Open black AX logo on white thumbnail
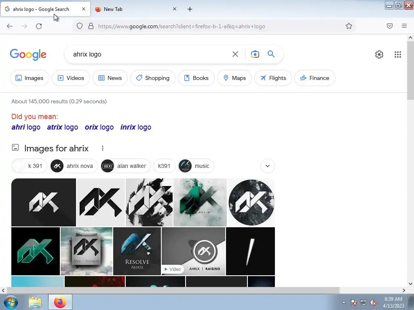414x310 pixels. point(101,203)
